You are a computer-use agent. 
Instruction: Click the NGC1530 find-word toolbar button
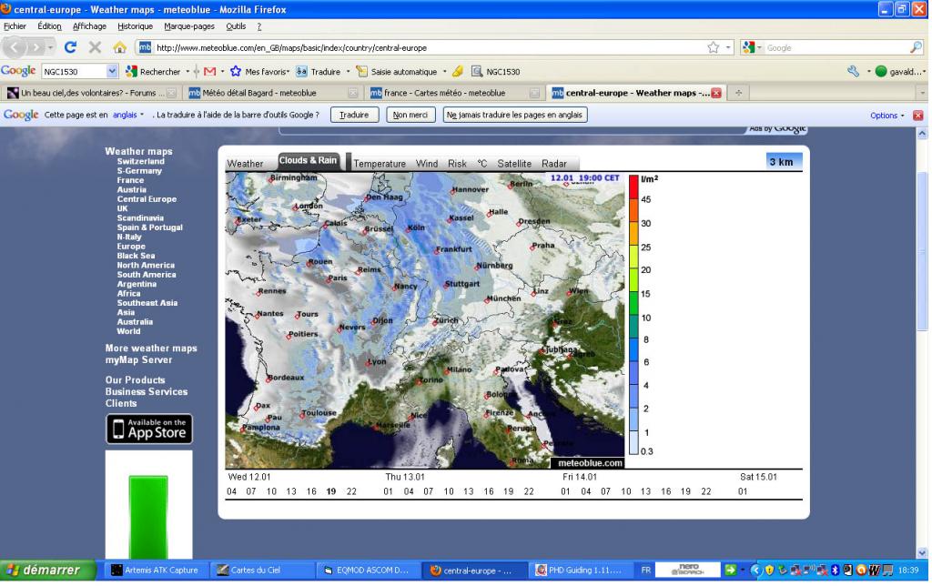tap(496, 71)
